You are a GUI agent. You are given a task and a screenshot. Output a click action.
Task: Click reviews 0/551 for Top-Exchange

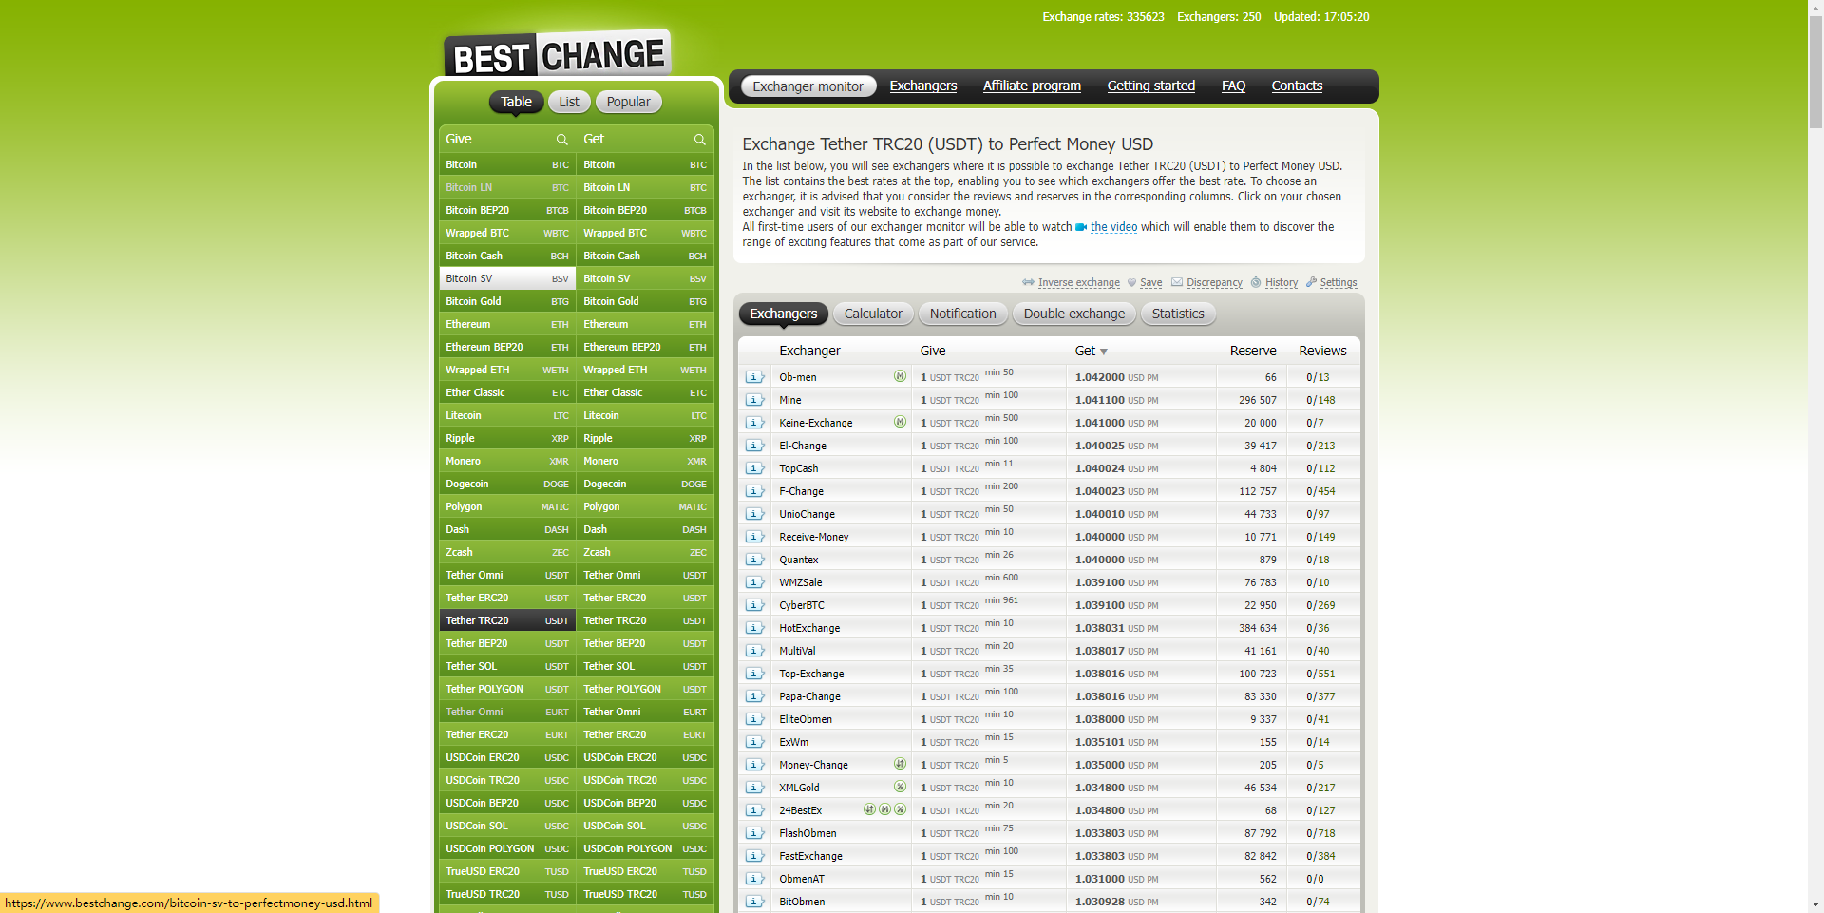click(x=1320, y=674)
